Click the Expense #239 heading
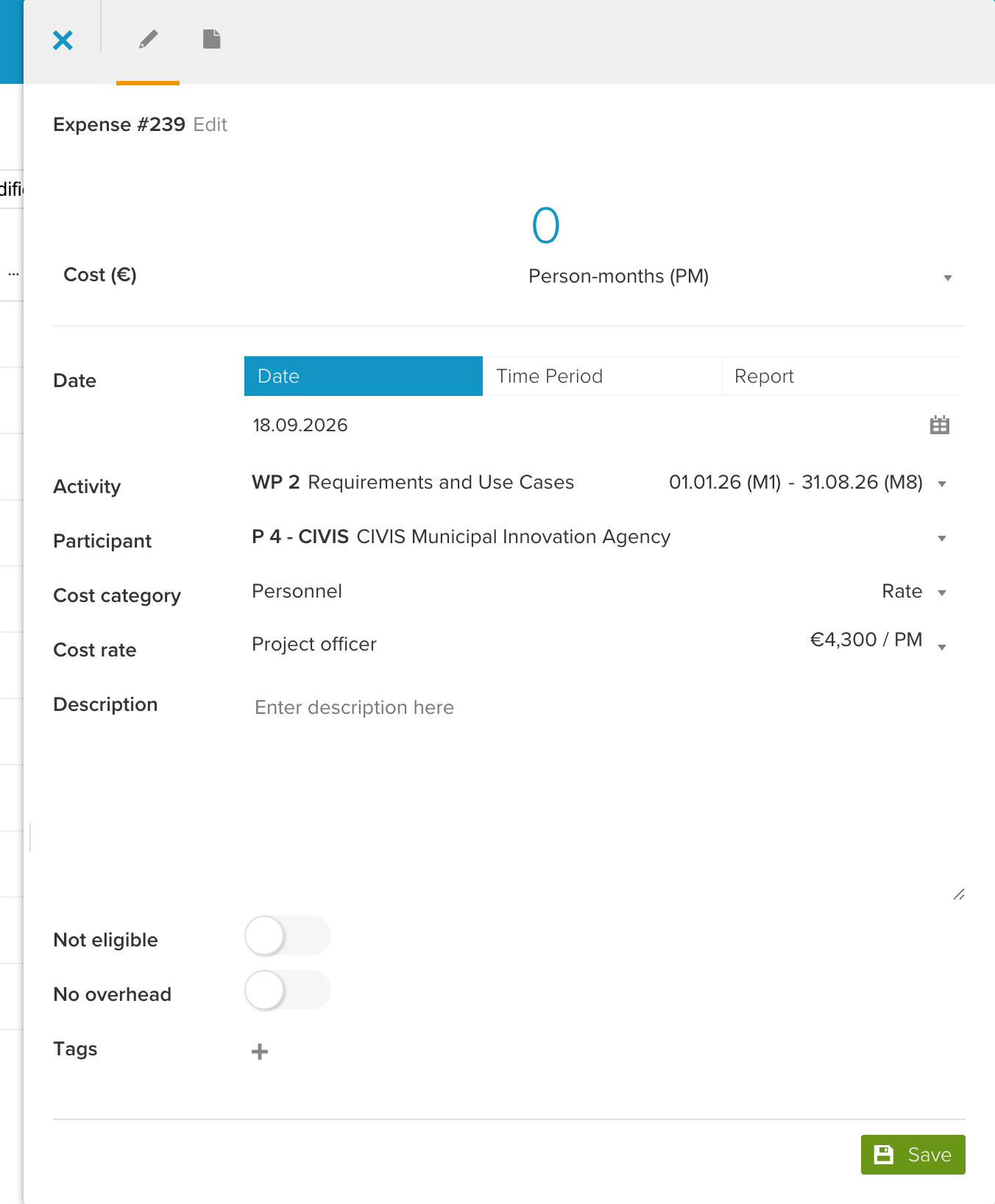This screenshot has width=995, height=1204. click(x=119, y=124)
